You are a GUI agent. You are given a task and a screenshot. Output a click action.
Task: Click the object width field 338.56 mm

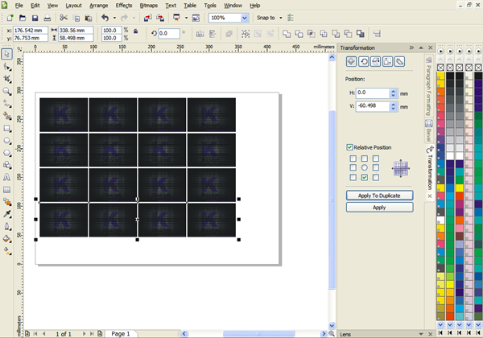76,30
